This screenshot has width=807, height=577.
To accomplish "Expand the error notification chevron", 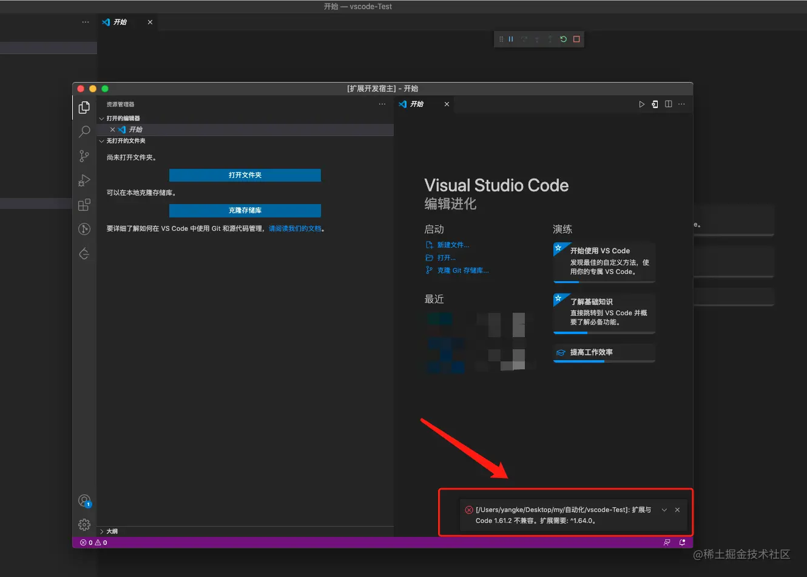I will 664,510.
